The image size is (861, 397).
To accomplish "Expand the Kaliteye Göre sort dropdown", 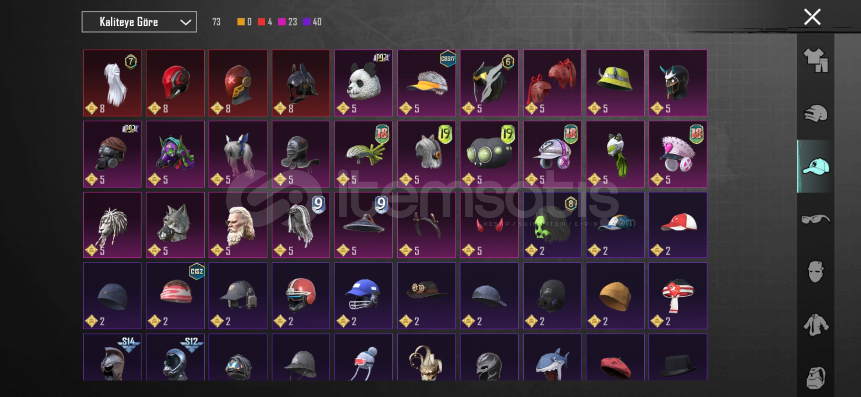I will click(139, 22).
